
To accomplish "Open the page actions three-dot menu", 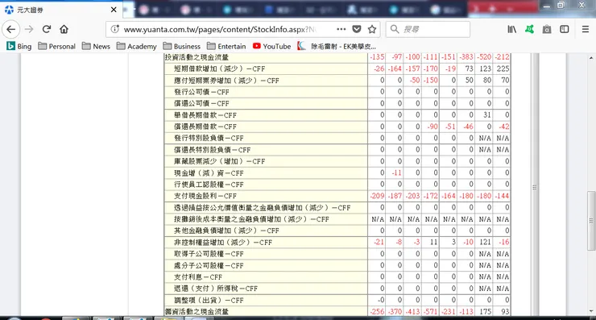I will (x=341, y=29).
